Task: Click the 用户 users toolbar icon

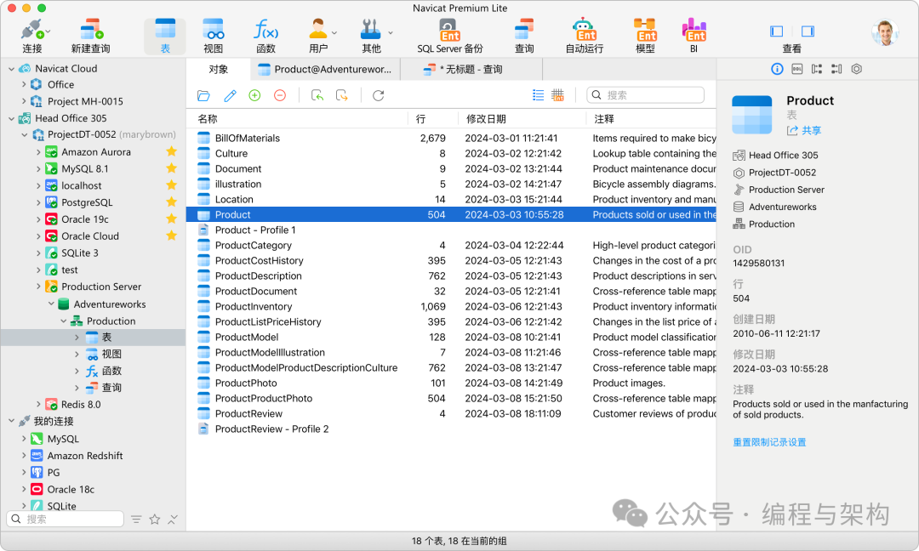Action: (317, 37)
